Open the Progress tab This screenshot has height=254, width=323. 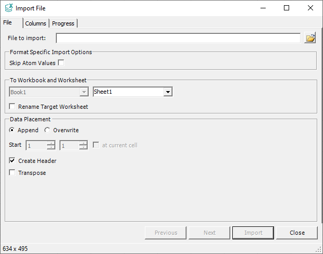pyautogui.click(x=63, y=23)
